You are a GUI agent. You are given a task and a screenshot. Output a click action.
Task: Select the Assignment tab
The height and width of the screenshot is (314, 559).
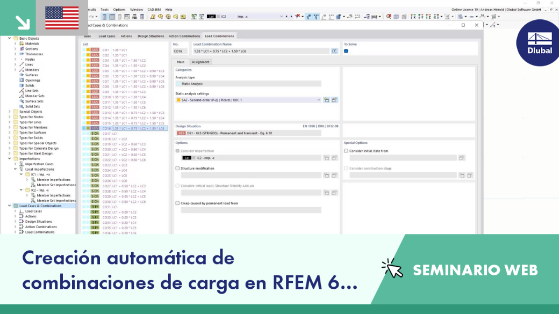200,62
